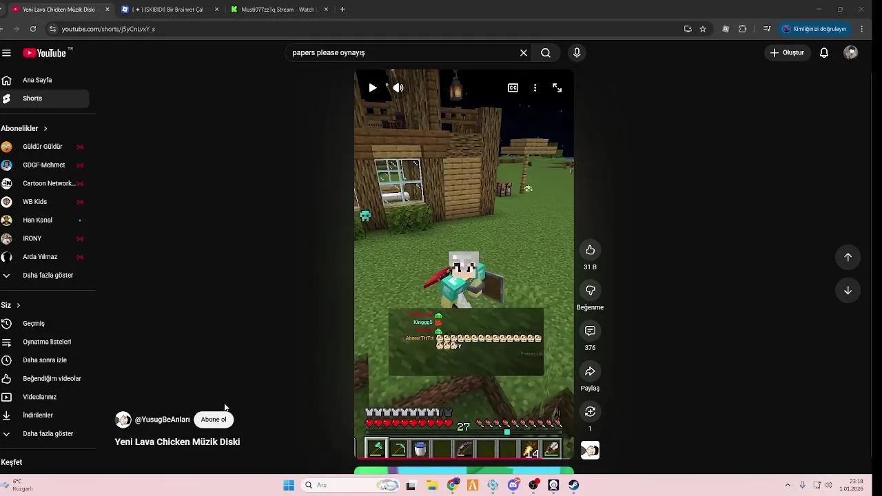The height and width of the screenshot is (496, 882).
Task: Open the YouTube account avatar menu
Action: (x=851, y=53)
